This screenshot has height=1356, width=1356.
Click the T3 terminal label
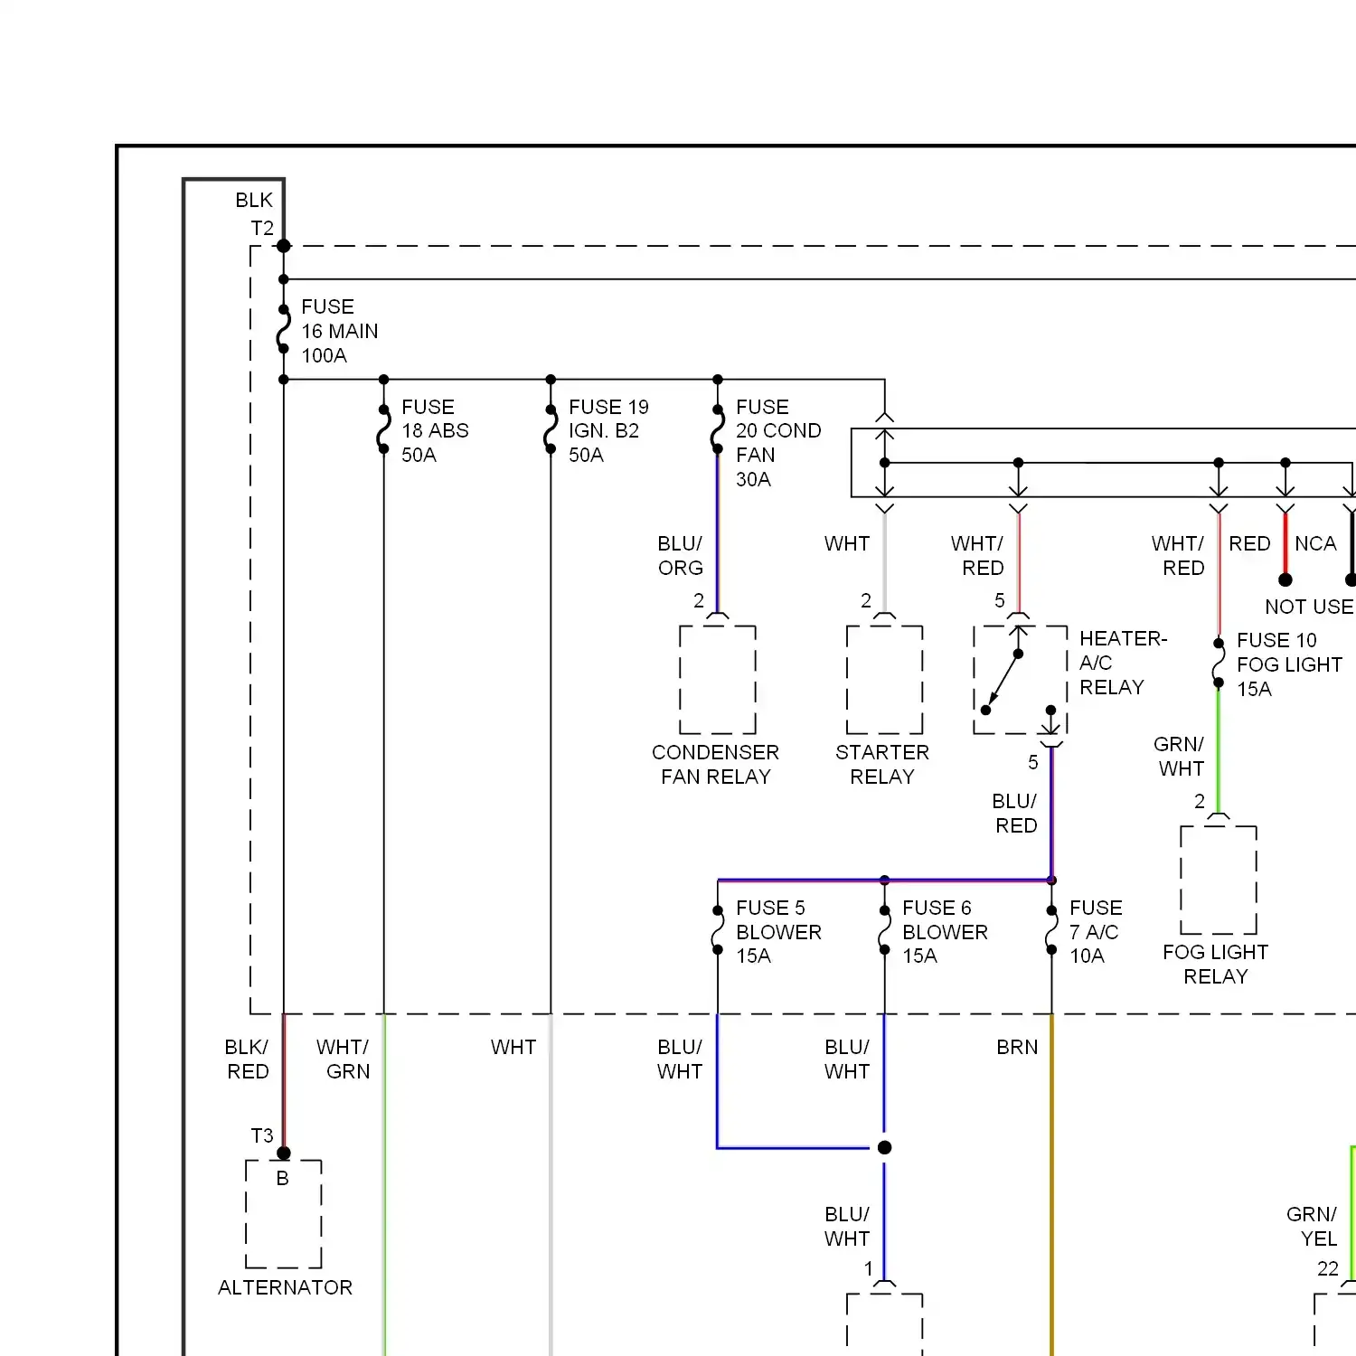pyautogui.click(x=262, y=1135)
